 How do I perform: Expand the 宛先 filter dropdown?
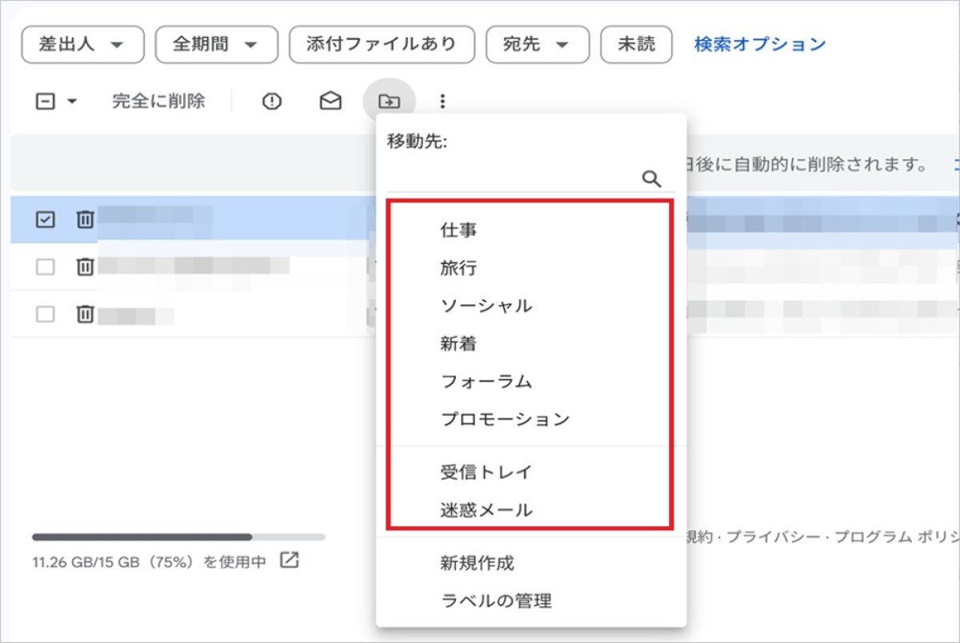pos(537,44)
